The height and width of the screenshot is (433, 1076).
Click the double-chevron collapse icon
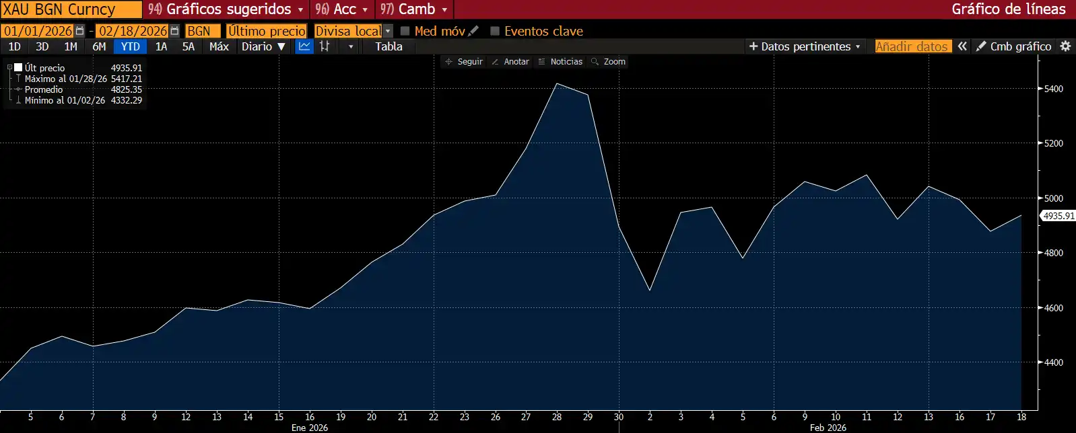[x=962, y=46]
